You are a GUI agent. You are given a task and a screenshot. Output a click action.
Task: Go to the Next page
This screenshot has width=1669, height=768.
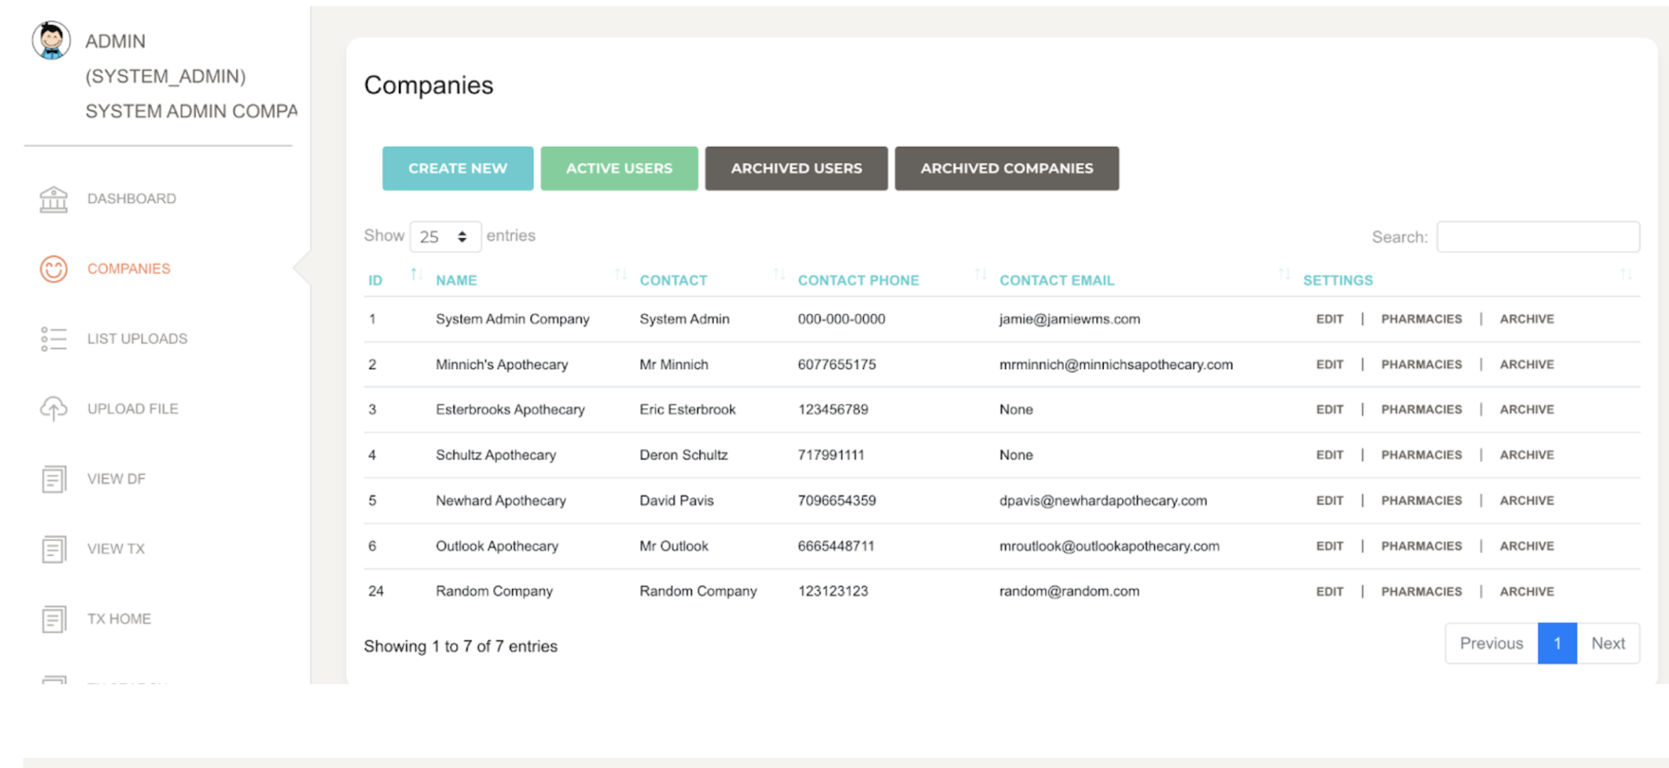1607,644
